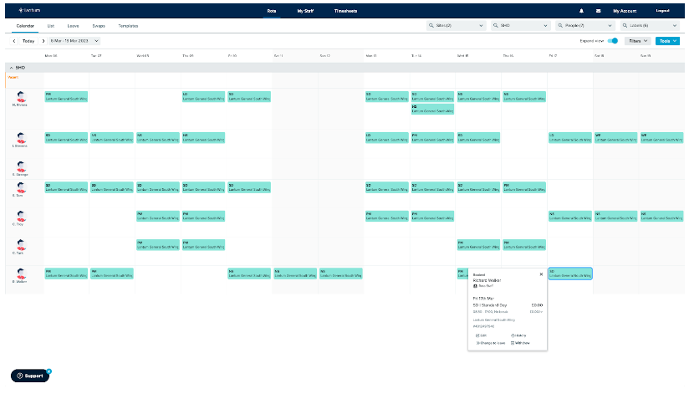Click the search icon in the Sites filter

(x=431, y=25)
